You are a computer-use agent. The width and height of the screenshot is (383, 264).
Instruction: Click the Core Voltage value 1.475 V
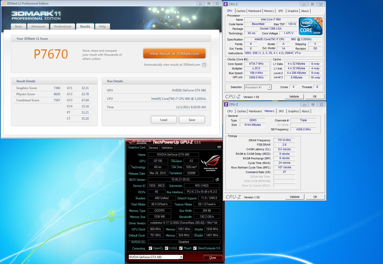coord(289,33)
